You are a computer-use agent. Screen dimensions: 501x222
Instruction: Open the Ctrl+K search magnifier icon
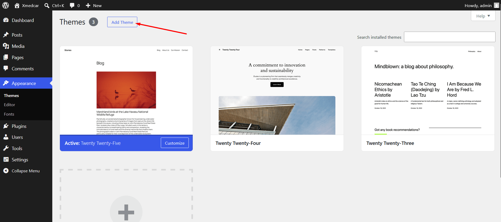click(47, 5)
